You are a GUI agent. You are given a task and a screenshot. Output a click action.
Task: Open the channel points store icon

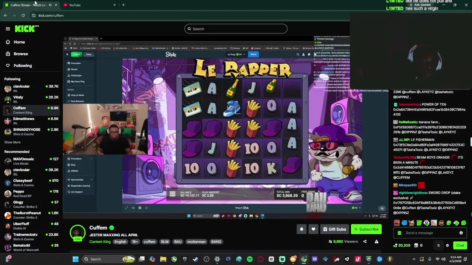[x=416, y=245]
